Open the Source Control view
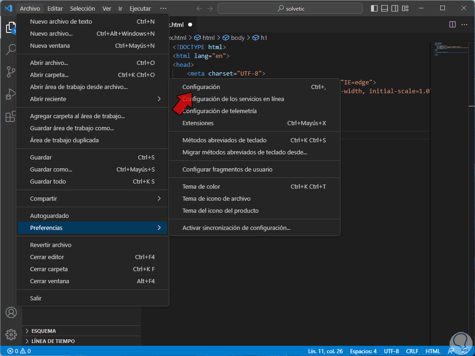Viewport: 475px width, 356px height. click(x=11, y=72)
